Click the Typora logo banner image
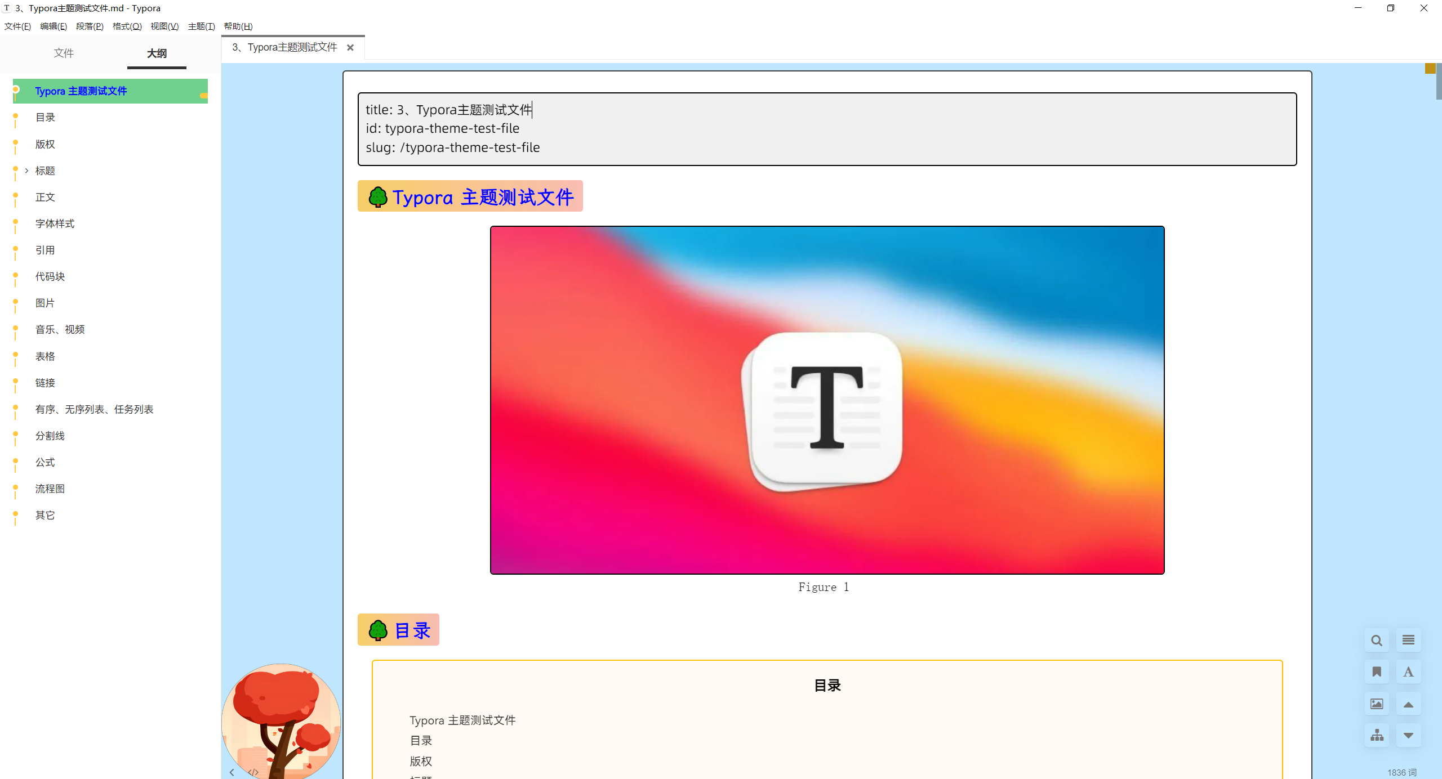Viewport: 1442px width, 779px height. pos(827,400)
